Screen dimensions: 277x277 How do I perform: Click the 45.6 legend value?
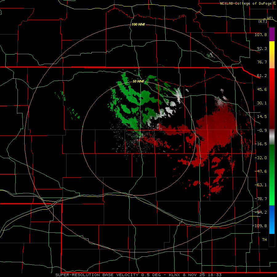(x=262, y=89)
